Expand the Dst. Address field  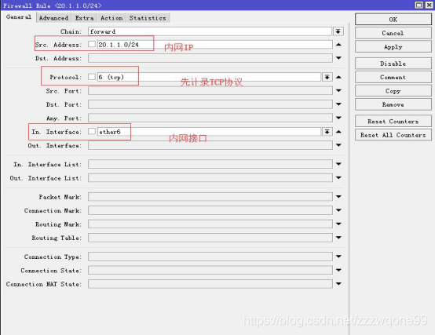point(338,58)
